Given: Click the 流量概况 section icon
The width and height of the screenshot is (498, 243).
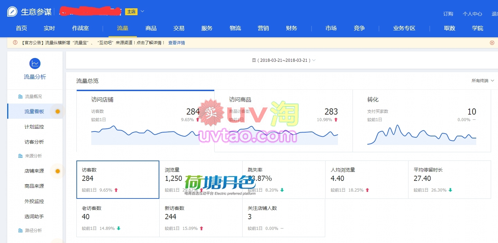Looking at the screenshot, I should pyautogui.click(x=20, y=97).
